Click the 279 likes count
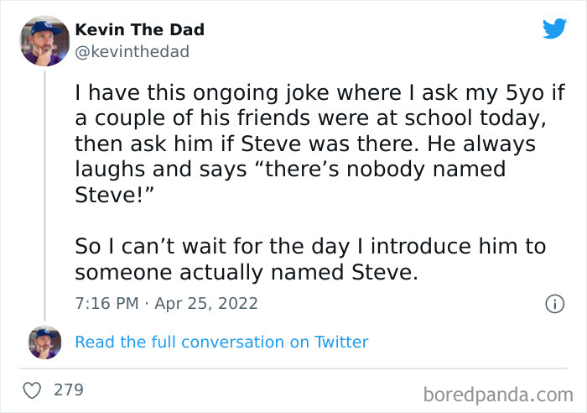The height and width of the screenshot is (413, 587). coord(68,390)
